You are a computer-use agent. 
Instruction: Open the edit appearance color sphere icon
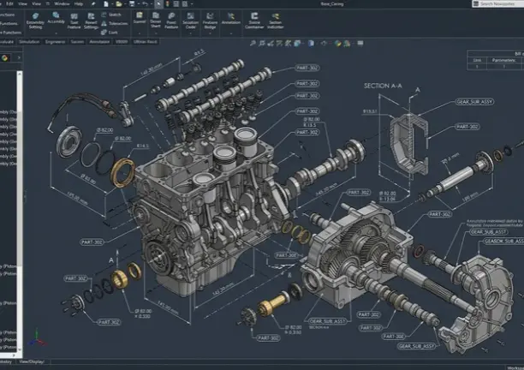pos(338,44)
